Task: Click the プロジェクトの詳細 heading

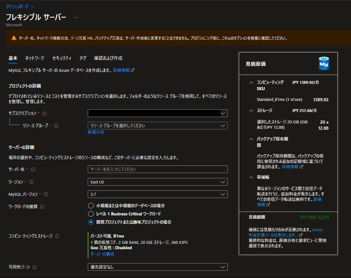Action: (25, 86)
